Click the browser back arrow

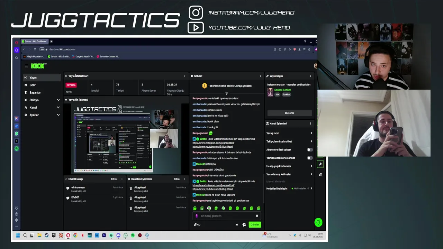(24, 49)
